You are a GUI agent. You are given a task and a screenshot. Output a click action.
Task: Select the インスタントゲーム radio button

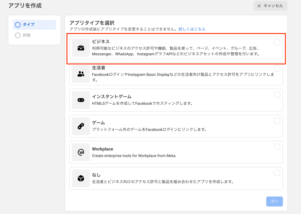tap(277, 95)
